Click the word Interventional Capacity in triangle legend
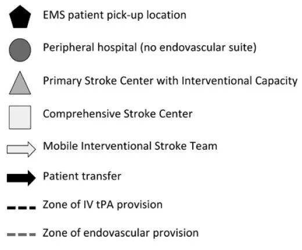This screenshot has height=250, width=302. (239, 81)
